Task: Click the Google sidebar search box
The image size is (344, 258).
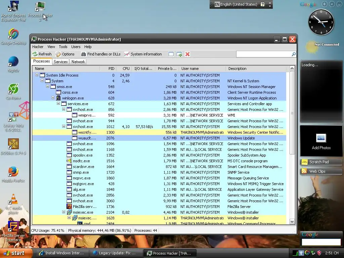Action: click(x=321, y=242)
